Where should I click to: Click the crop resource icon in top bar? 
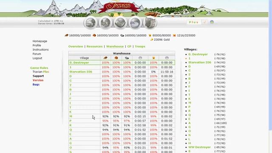click(150, 35)
